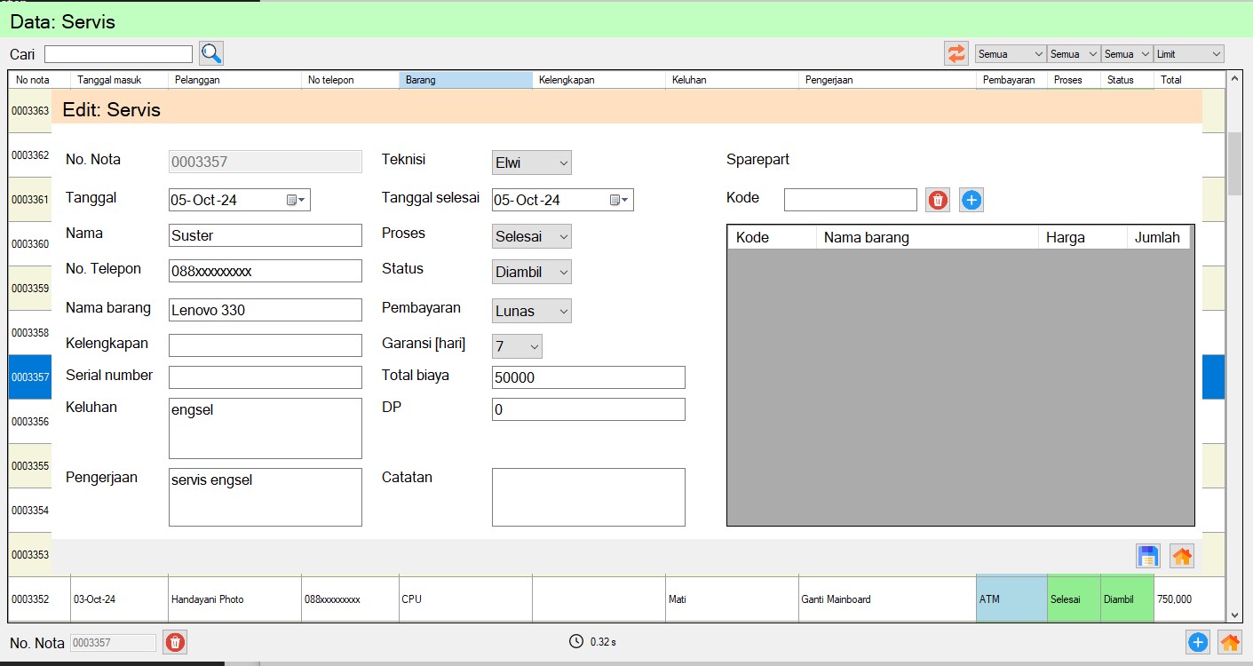Click the Cari search input field
This screenshot has height=666, width=1253.
[118, 54]
